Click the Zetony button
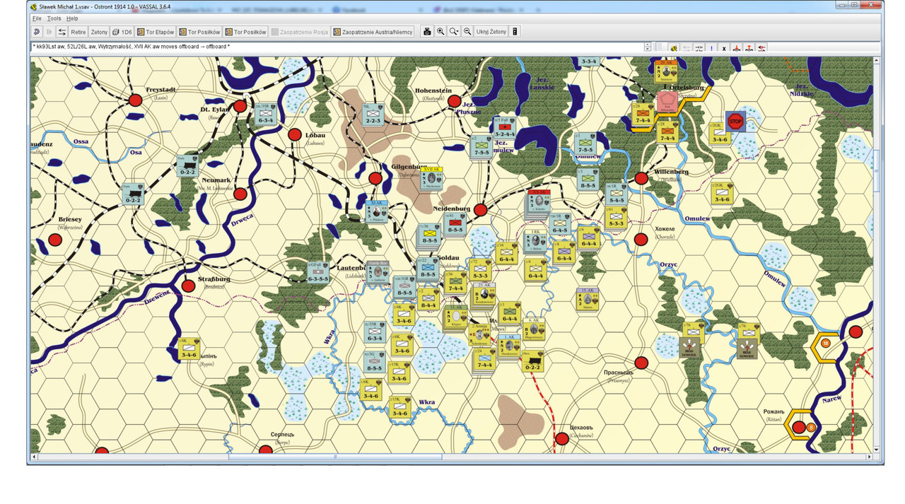 tap(99, 32)
